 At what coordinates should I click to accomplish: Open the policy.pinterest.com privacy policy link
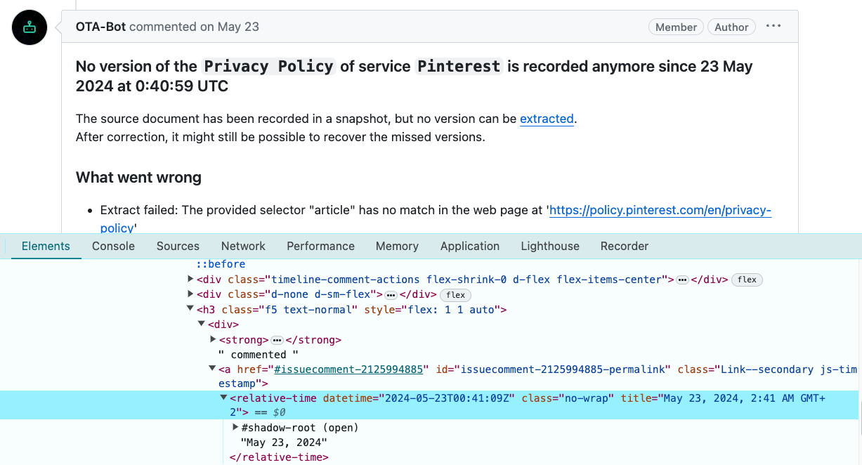[x=660, y=211]
